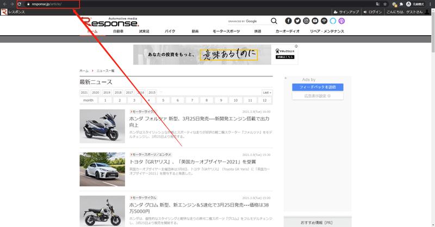Open the Twitter social icon

[x=297, y=21]
